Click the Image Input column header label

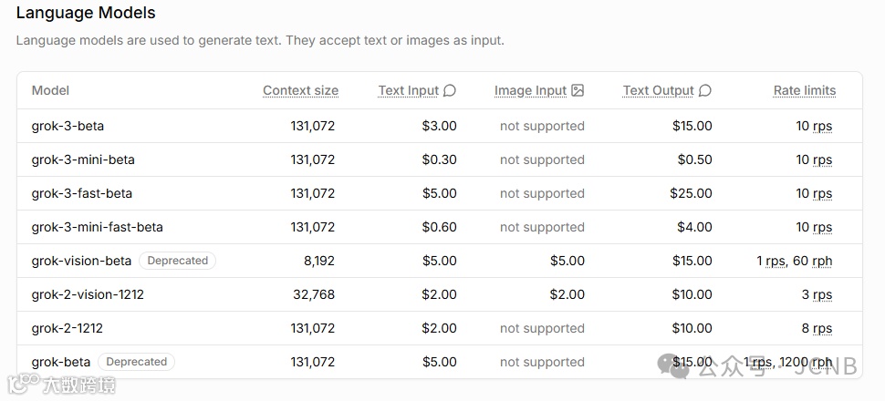coord(530,90)
